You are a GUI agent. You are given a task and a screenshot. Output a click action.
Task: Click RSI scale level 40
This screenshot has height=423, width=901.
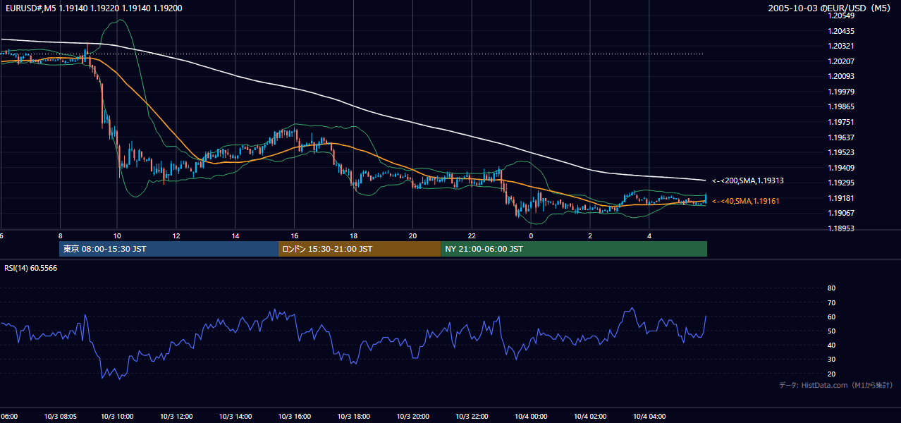click(831, 345)
